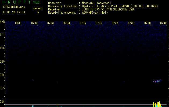Screen dimensions: 169x107
Task: Click the bright meteor echo near 0739
Action: coord(157,81)
